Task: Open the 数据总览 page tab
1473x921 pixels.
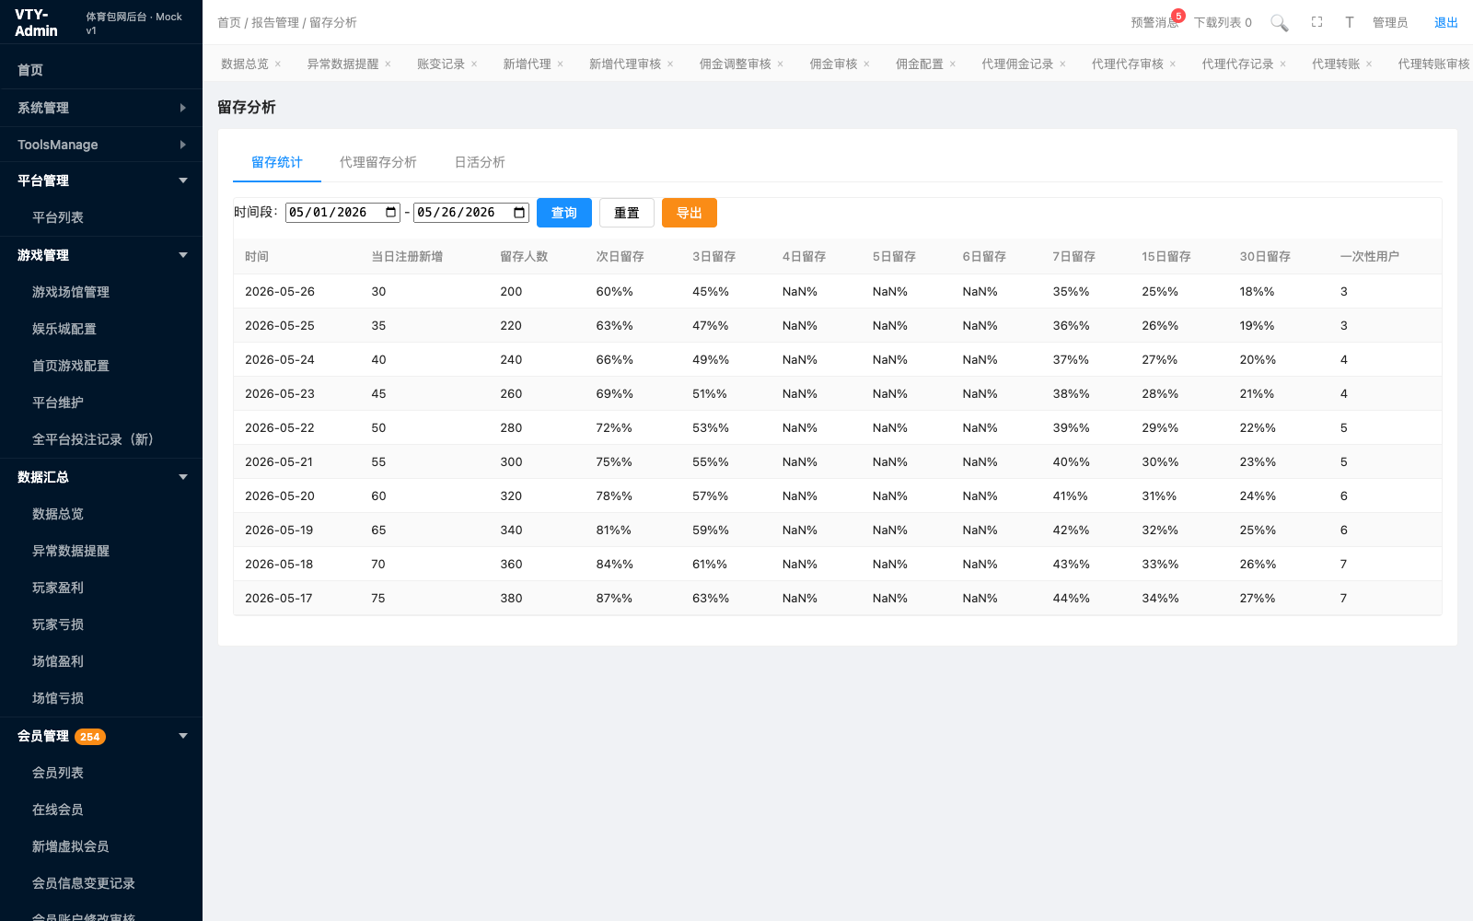Action: [245, 64]
